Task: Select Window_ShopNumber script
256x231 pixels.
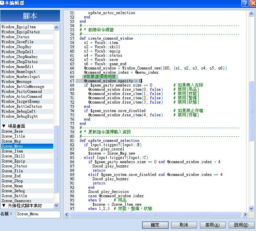Action: pyautogui.click(x=27, y=57)
